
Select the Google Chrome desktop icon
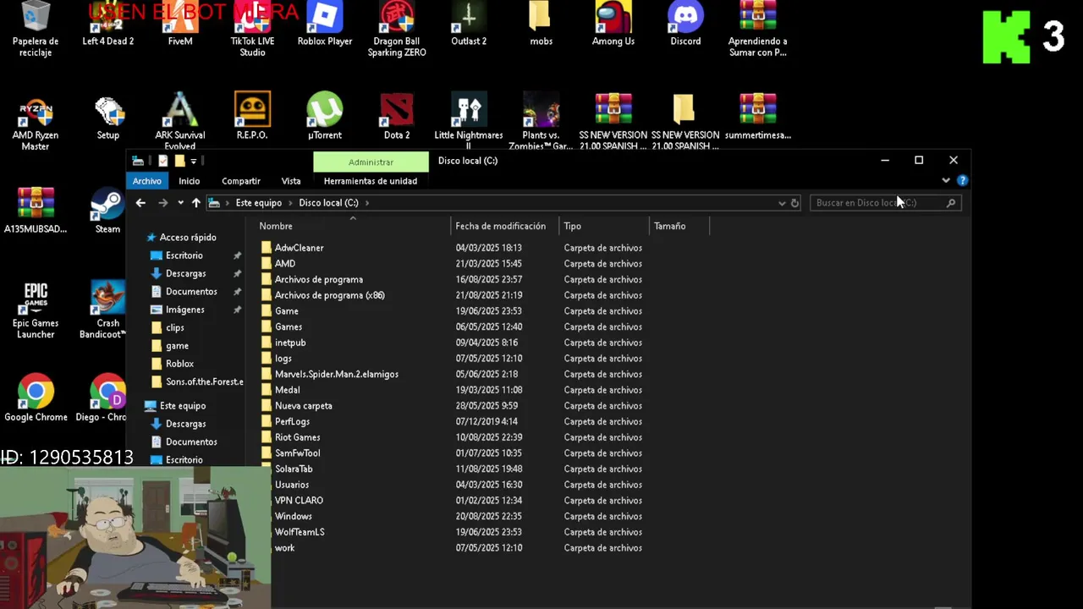tap(36, 398)
